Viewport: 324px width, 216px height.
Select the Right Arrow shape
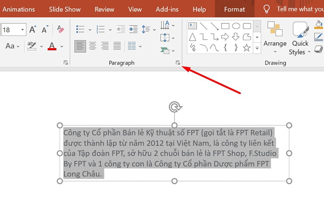(x=225, y=37)
